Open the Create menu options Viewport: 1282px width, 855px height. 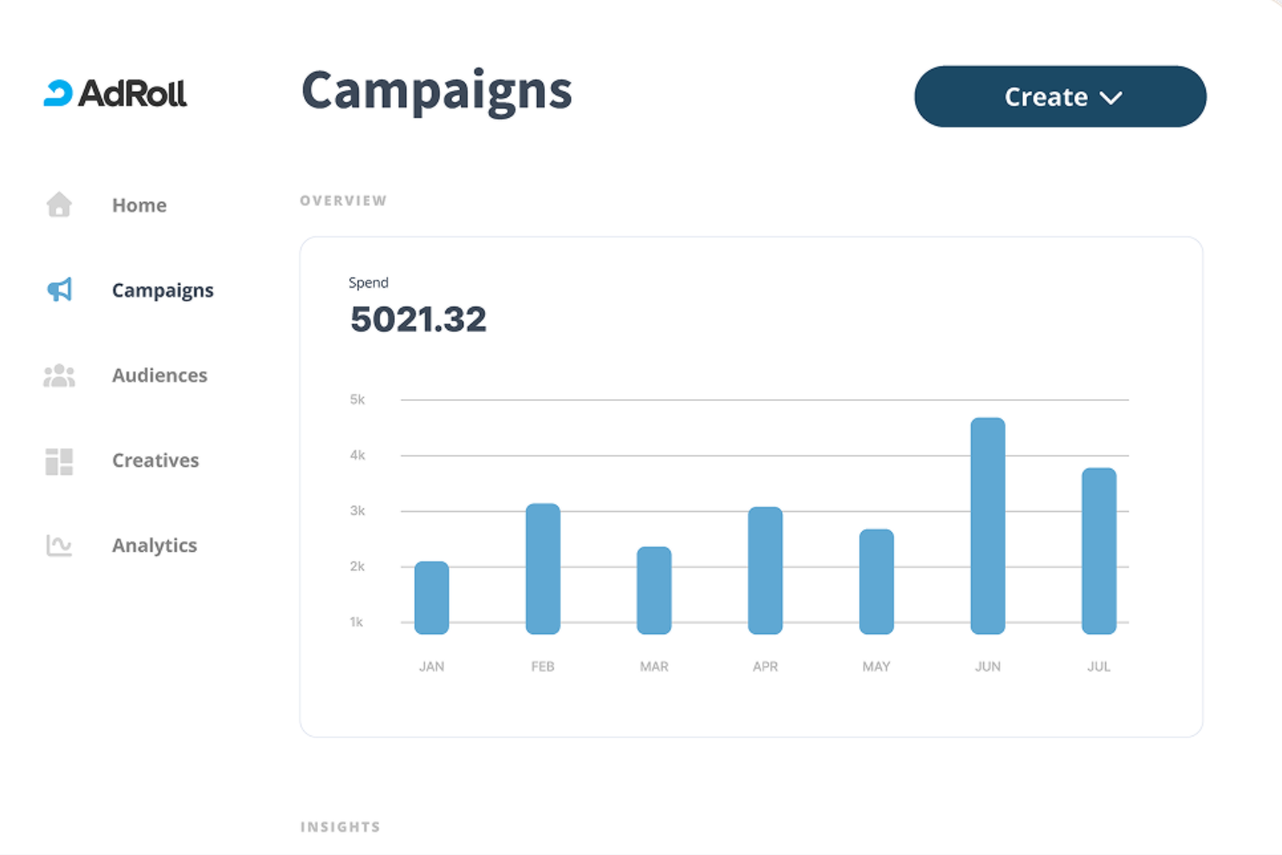point(1059,97)
